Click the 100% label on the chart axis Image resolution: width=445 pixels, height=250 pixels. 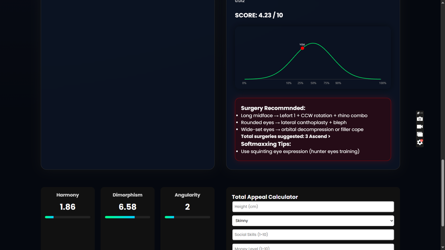(x=382, y=83)
